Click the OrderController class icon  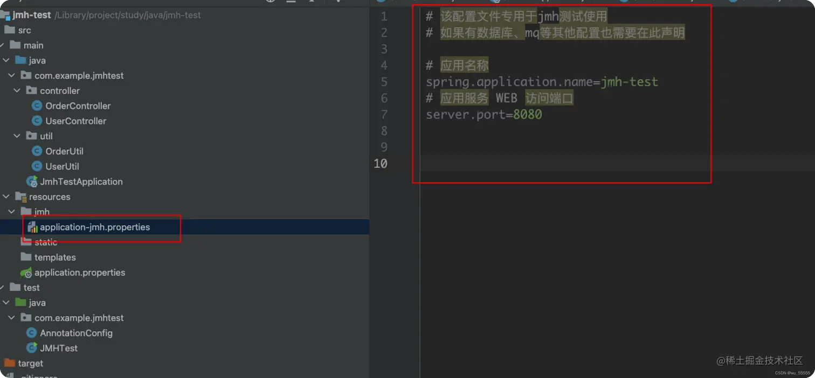point(37,106)
